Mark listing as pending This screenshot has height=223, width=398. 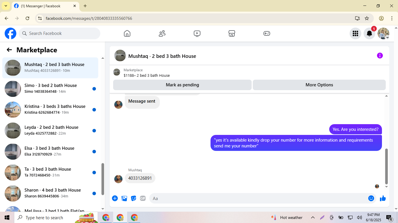(182, 85)
